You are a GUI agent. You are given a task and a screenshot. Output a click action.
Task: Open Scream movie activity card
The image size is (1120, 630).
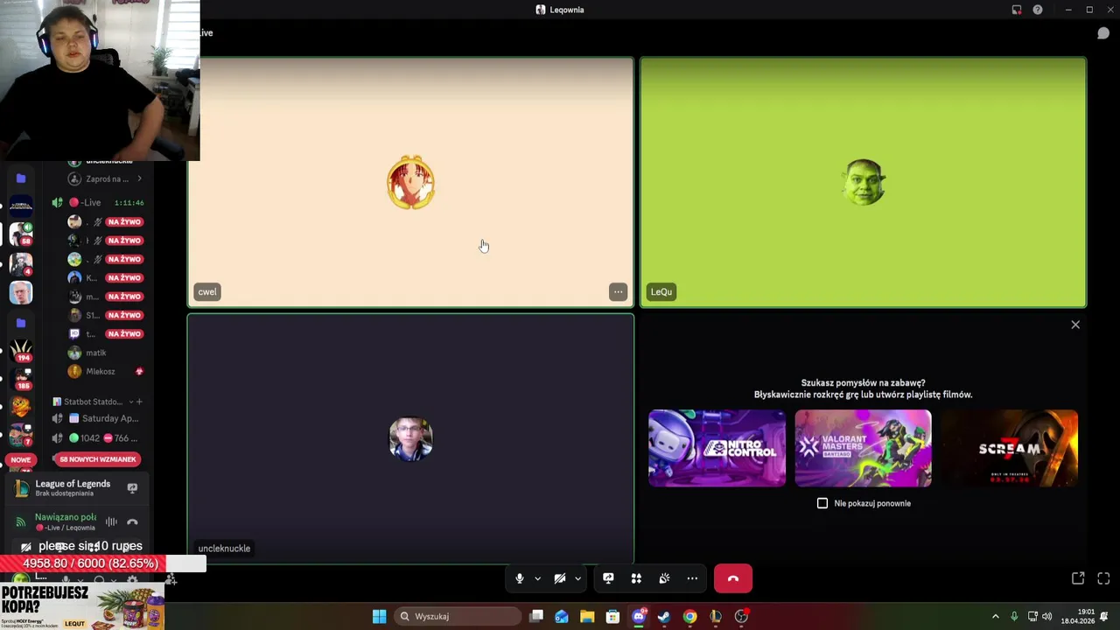[1009, 448]
